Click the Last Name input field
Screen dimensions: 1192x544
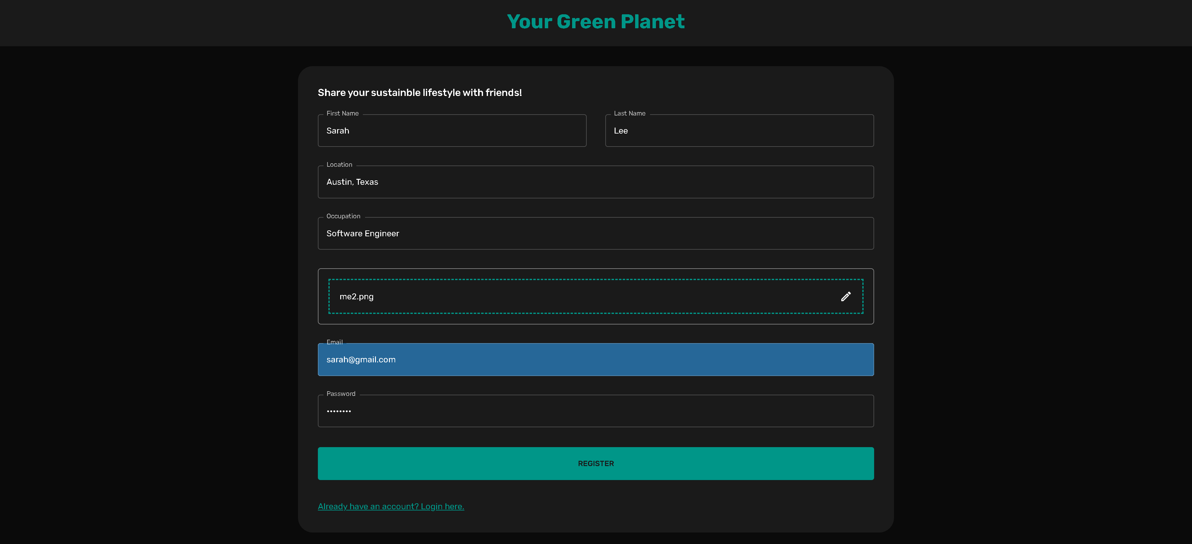coord(739,131)
